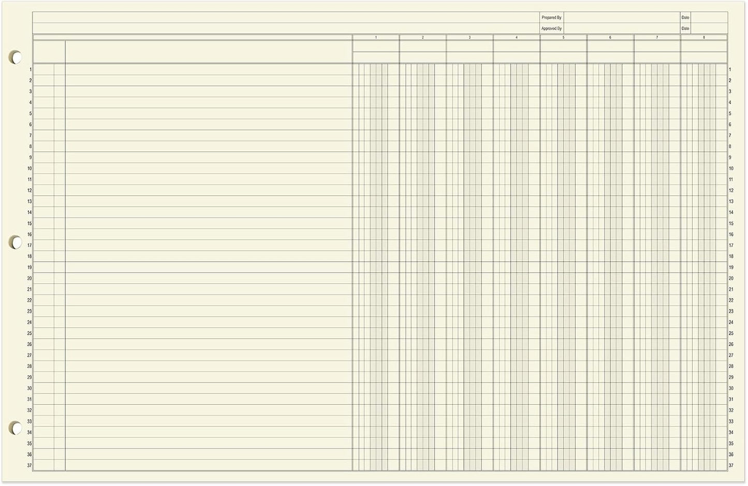Click the column header numbered 6

pos(610,37)
